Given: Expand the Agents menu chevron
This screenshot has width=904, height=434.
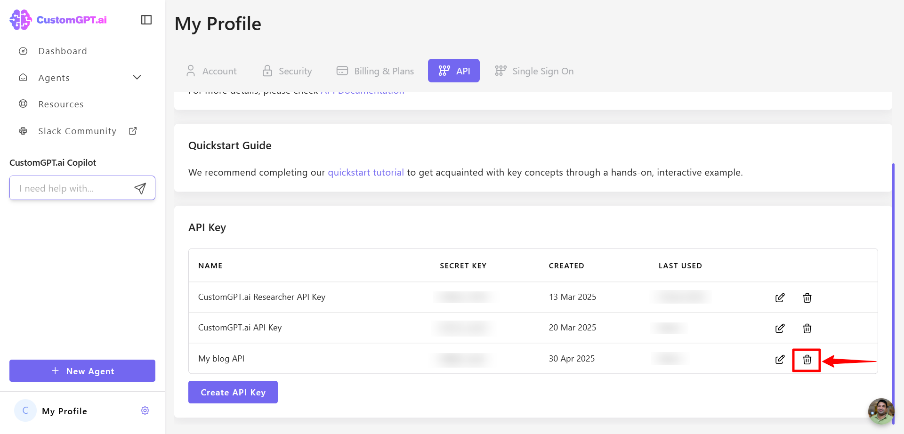Looking at the screenshot, I should click(x=137, y=78).
